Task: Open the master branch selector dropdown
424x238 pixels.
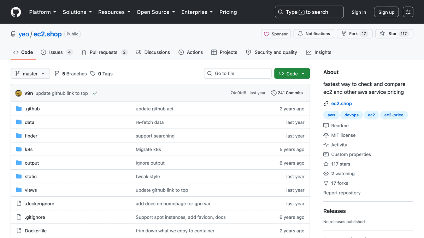Action: click(x=30, y=74)
